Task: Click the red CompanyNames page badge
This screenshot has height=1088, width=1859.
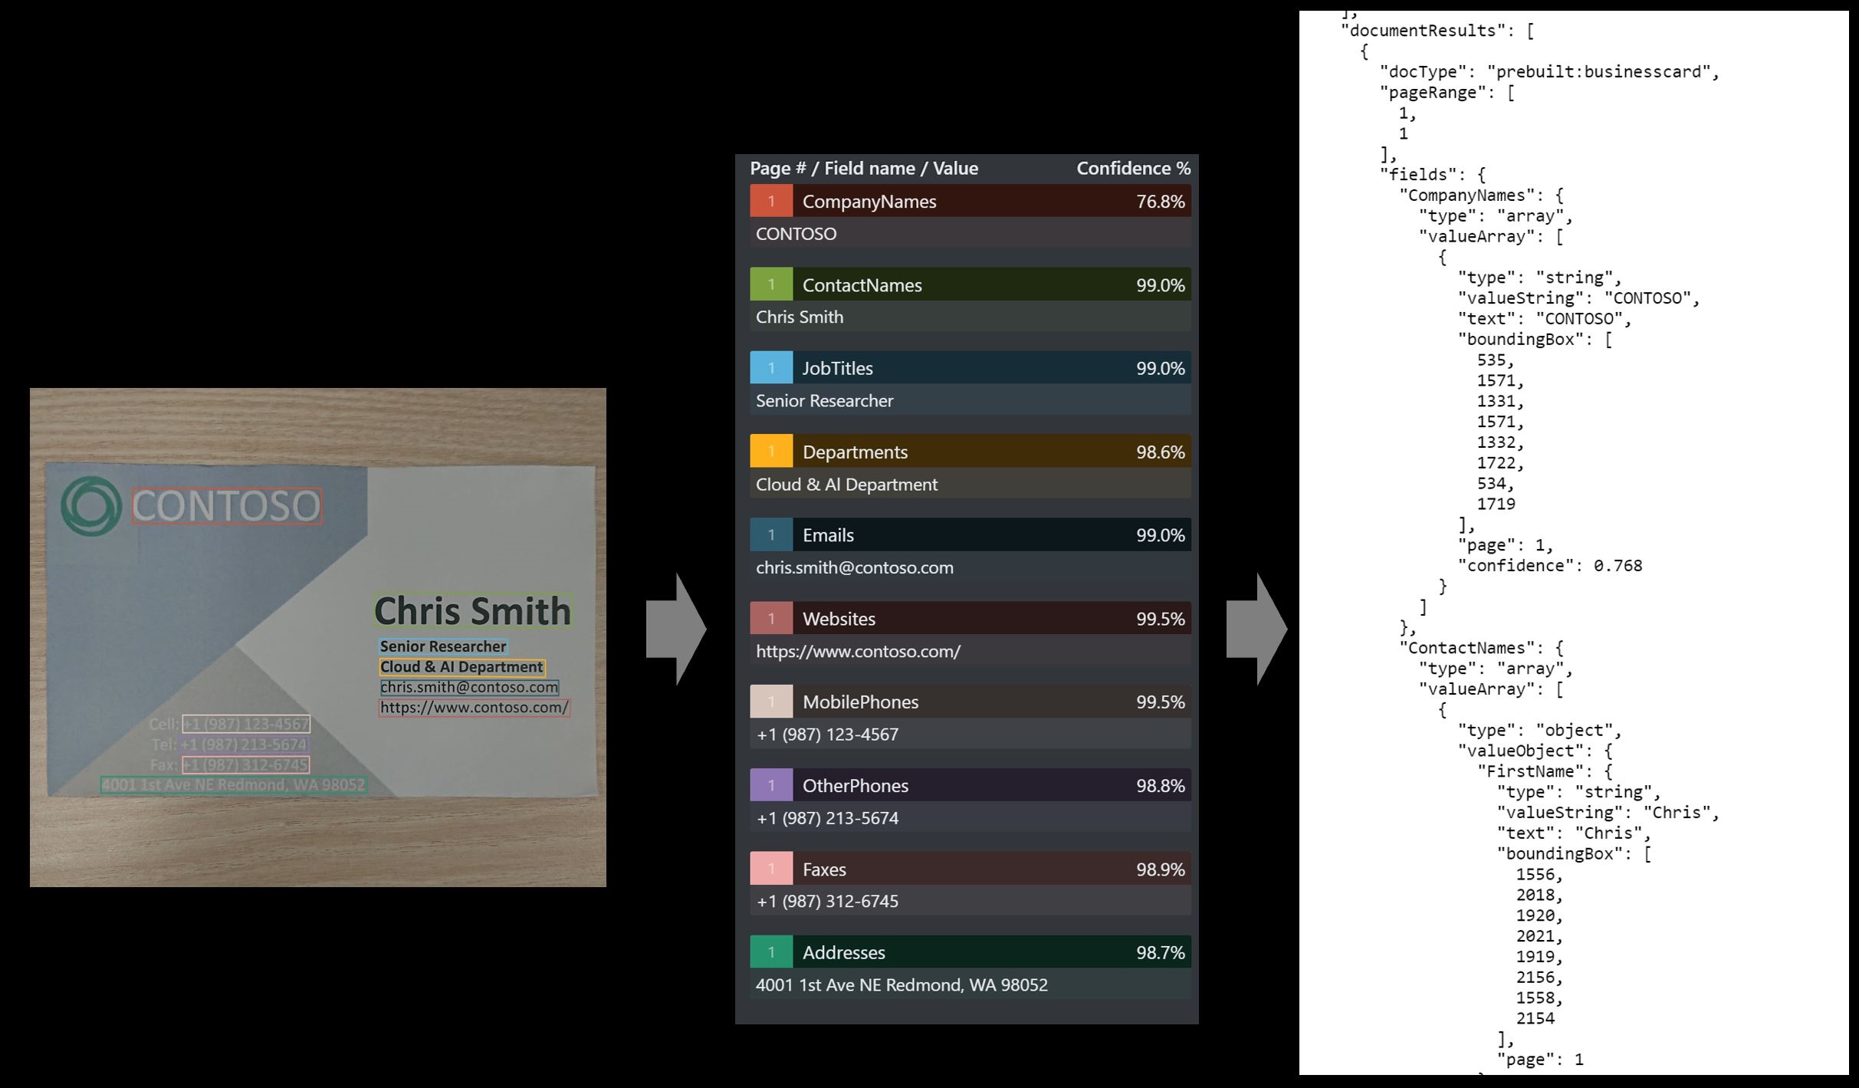Action: (x=771, y=201)
